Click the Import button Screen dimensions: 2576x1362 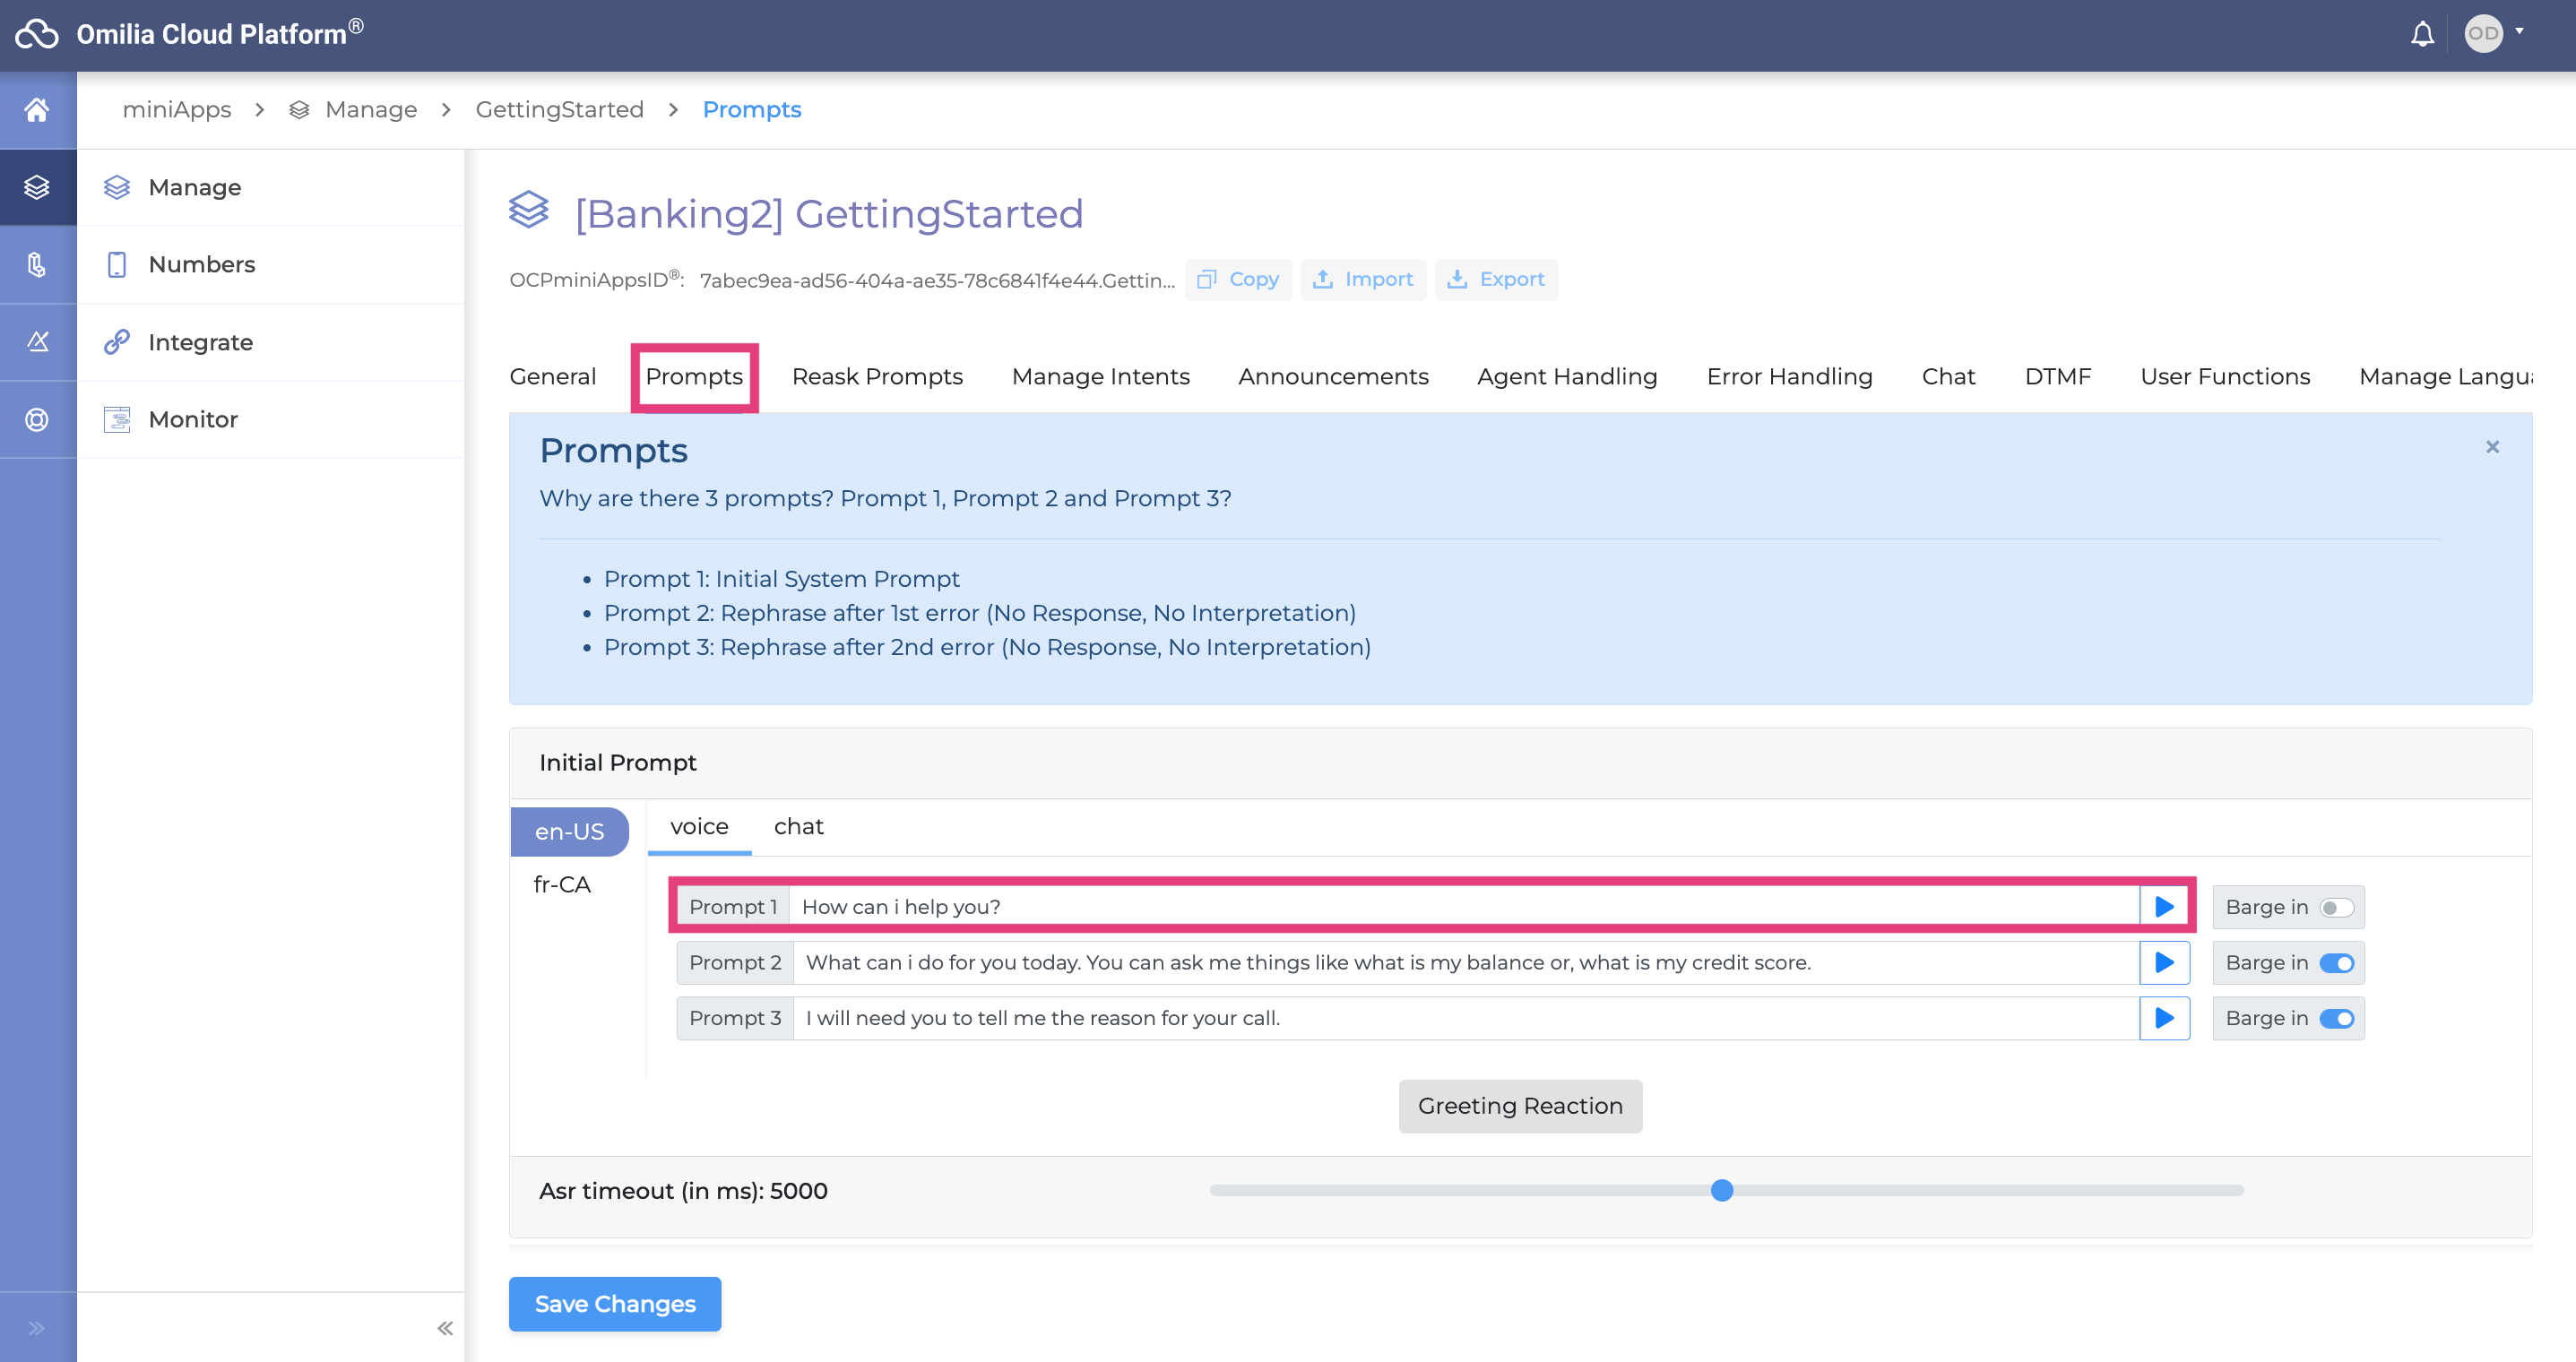(x=1363, y=279)
